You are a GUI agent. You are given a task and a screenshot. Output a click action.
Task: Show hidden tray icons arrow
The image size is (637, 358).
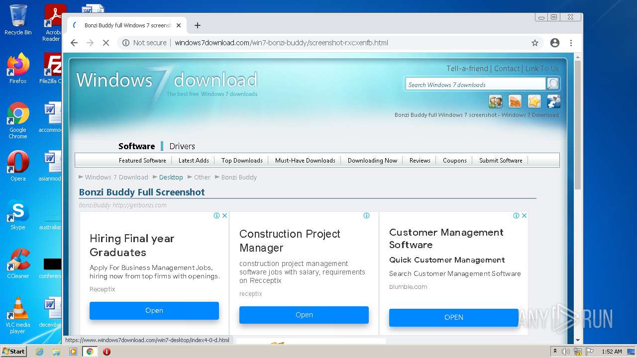coord(555,352)
